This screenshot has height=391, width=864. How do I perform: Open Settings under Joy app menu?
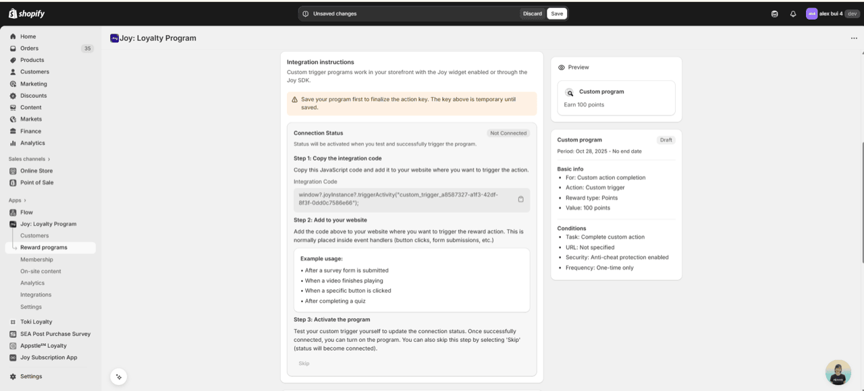[31, 307]
